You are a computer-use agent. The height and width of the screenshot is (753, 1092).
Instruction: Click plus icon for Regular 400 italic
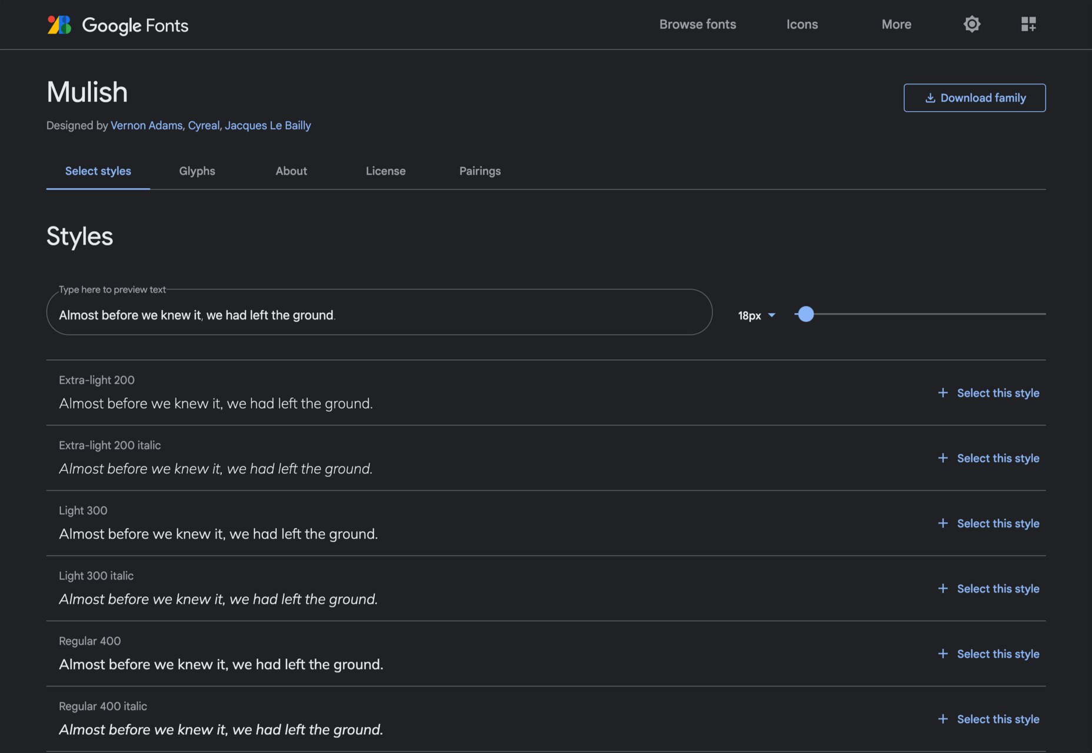coord(943,719)
